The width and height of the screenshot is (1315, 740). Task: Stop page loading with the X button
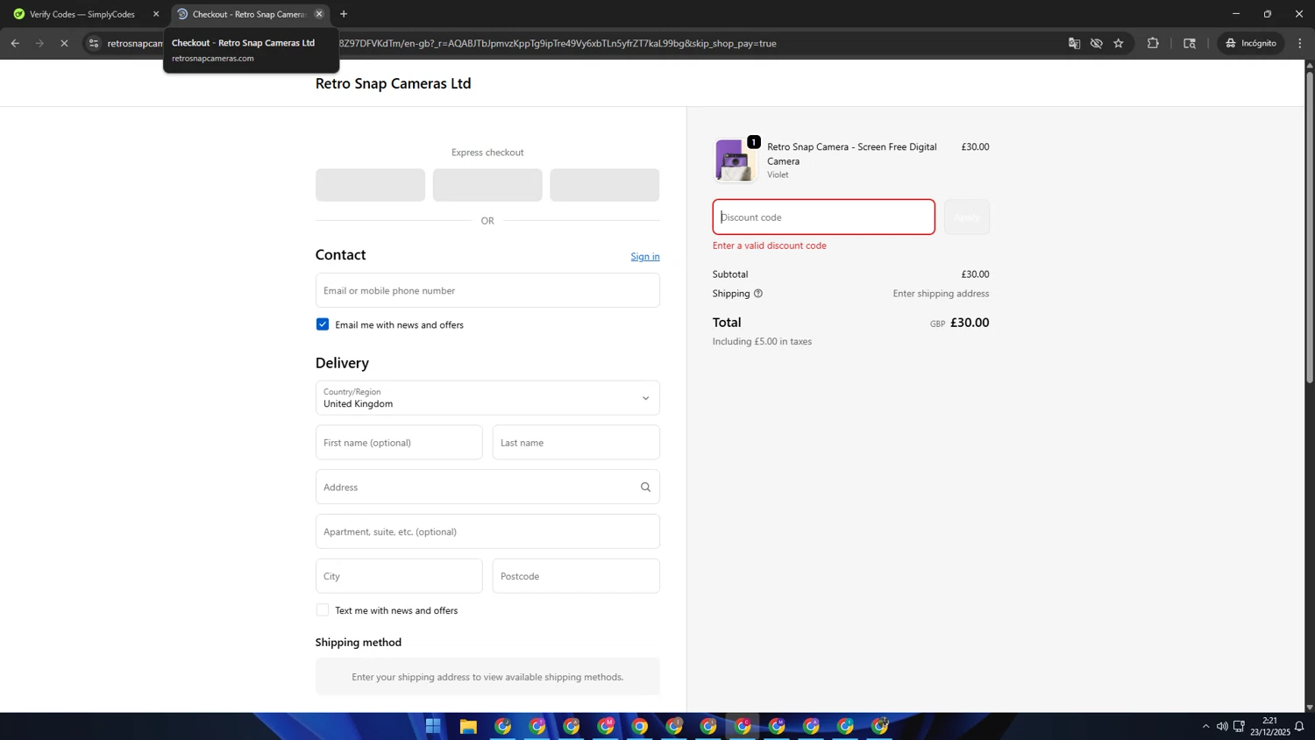click(64, 43)
